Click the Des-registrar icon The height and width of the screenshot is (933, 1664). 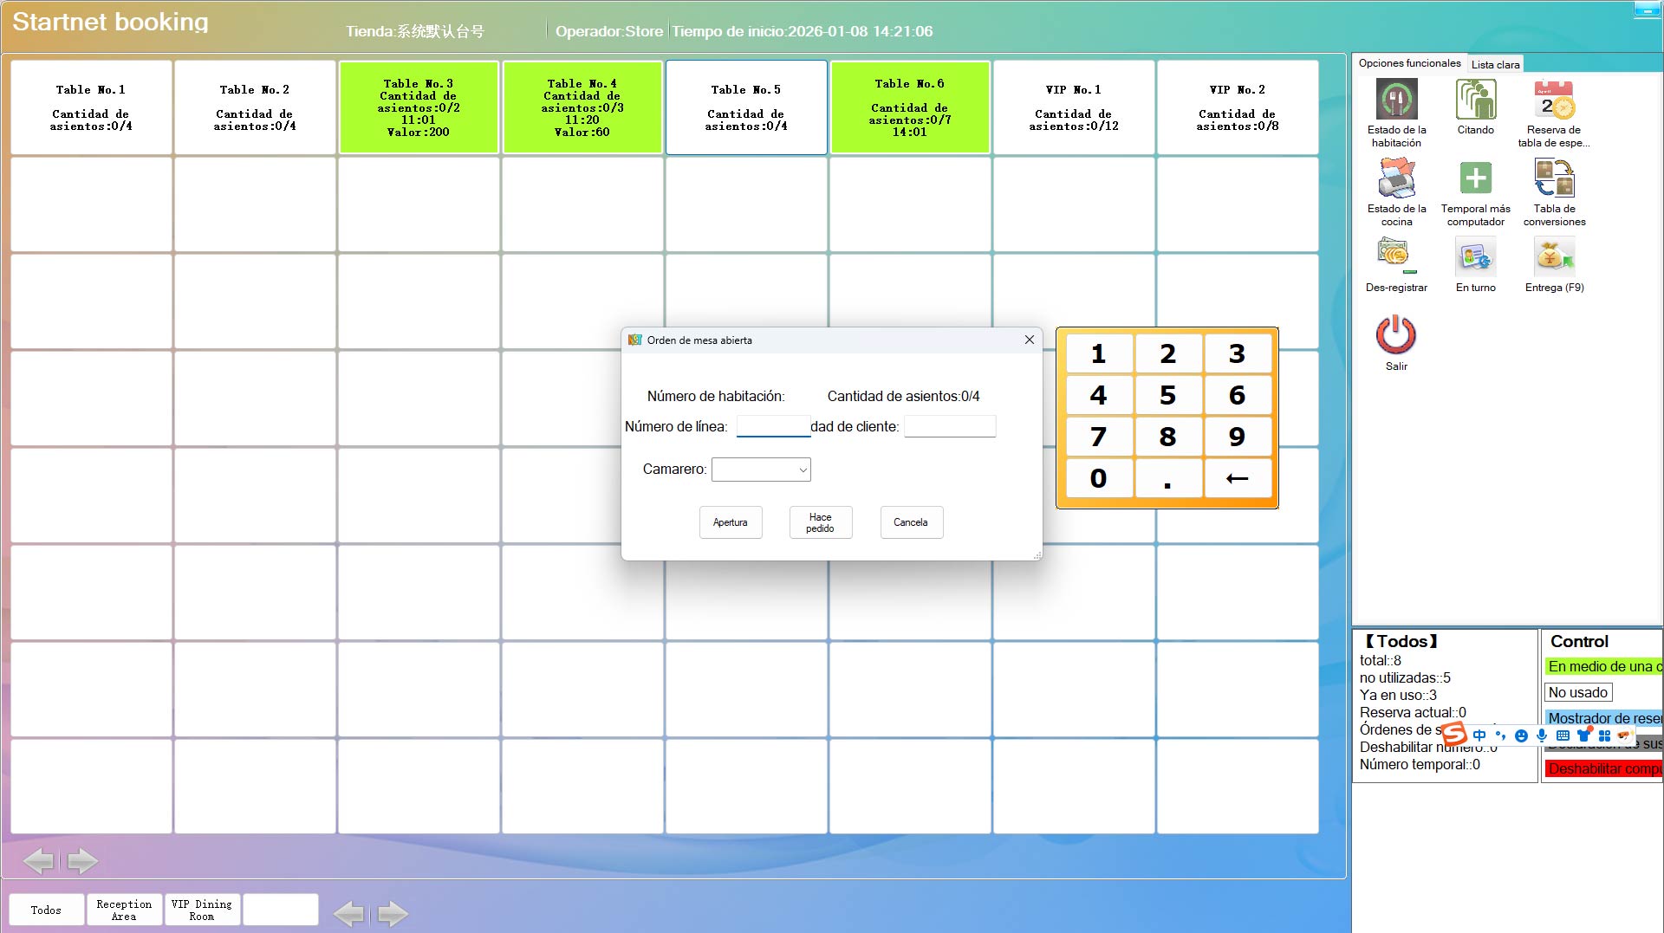(1396, 257)
